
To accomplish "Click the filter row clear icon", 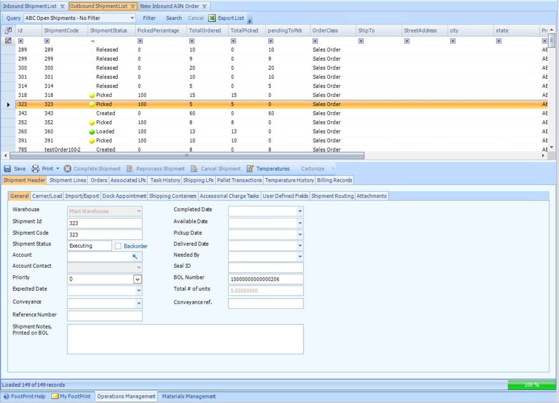I will tap(8, 41).
